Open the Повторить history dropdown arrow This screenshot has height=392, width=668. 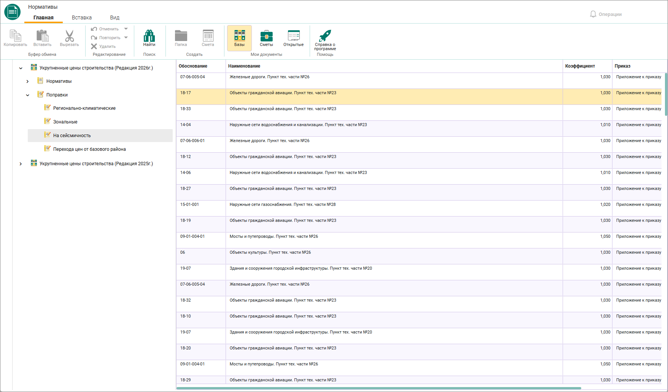(x=126, y=38)
